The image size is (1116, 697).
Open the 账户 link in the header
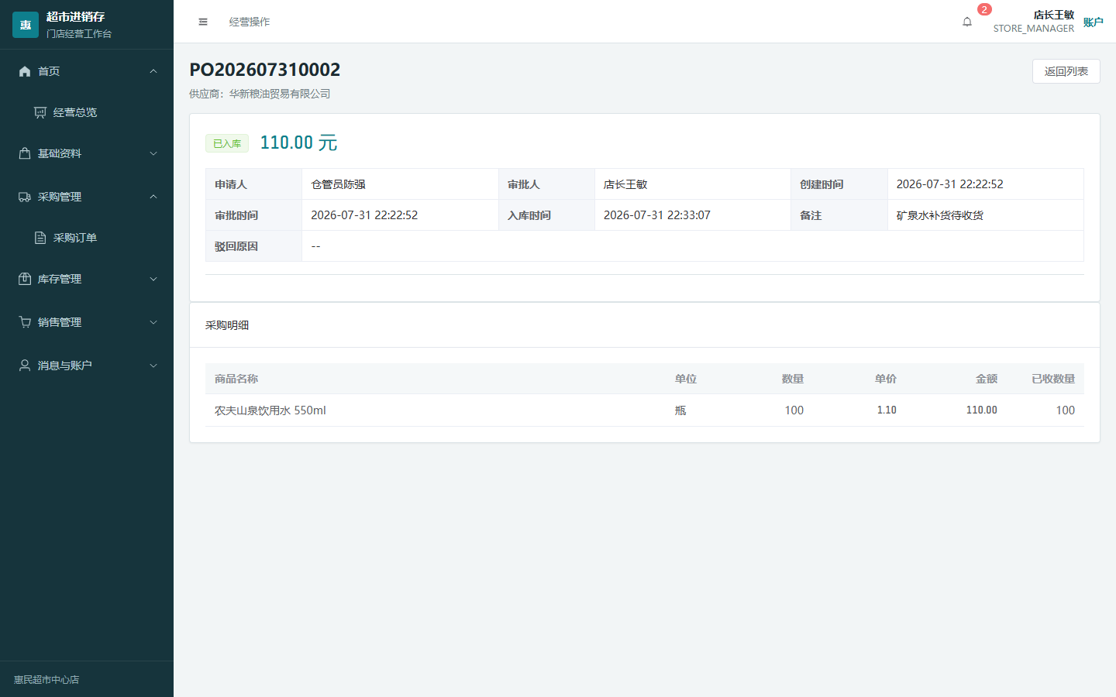pyautogui.click(x=1093, y=22)
